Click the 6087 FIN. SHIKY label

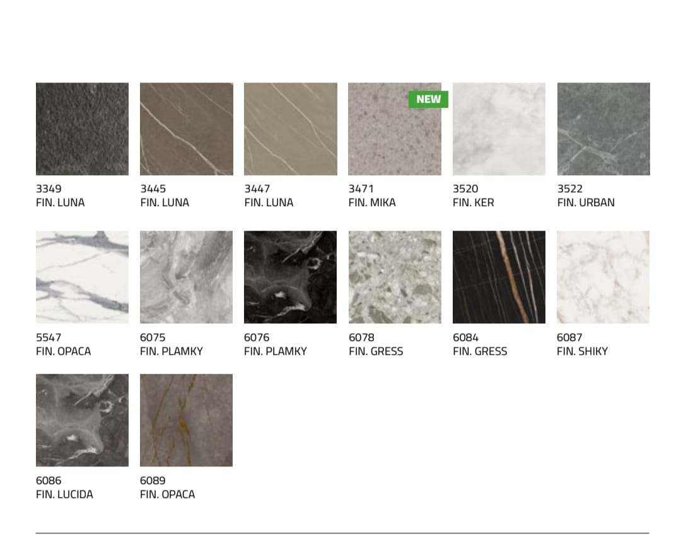(583, 344)
